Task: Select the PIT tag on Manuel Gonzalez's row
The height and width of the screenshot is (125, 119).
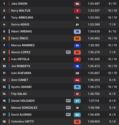Action: (x=68, y=107)
